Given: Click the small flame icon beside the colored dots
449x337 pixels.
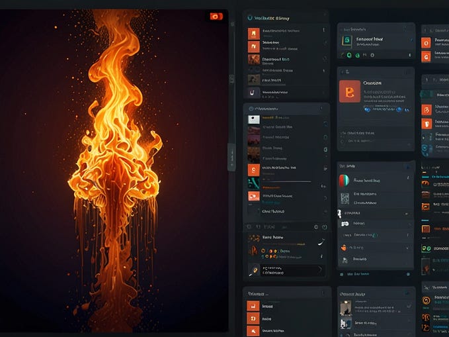Looking at the screenshot, I should pyautogui.click(x=253, y=251).
